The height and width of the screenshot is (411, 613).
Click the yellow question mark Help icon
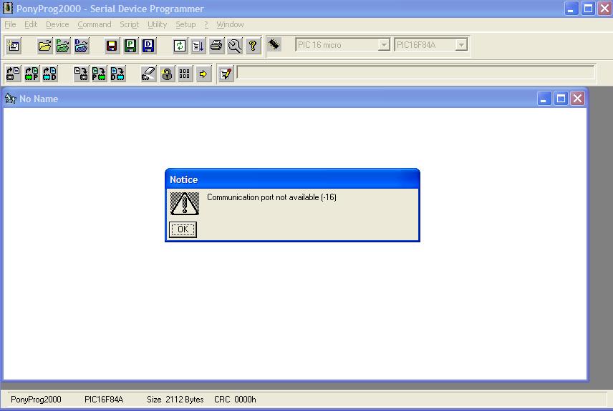[x=253, y=46]
